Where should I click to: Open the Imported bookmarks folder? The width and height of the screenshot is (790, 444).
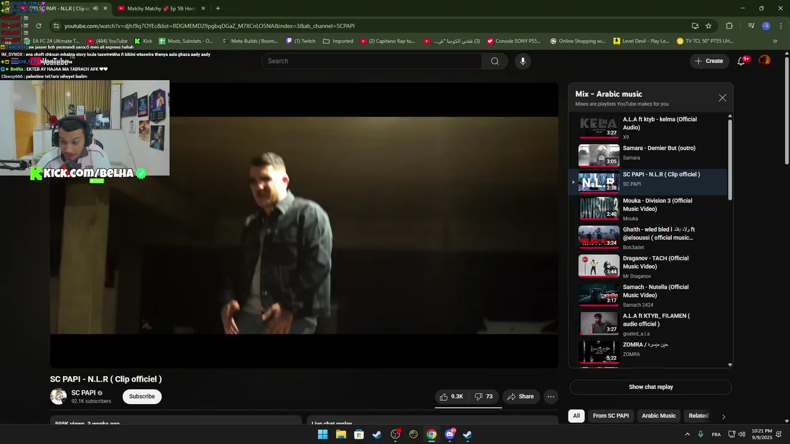click(338, 41)
